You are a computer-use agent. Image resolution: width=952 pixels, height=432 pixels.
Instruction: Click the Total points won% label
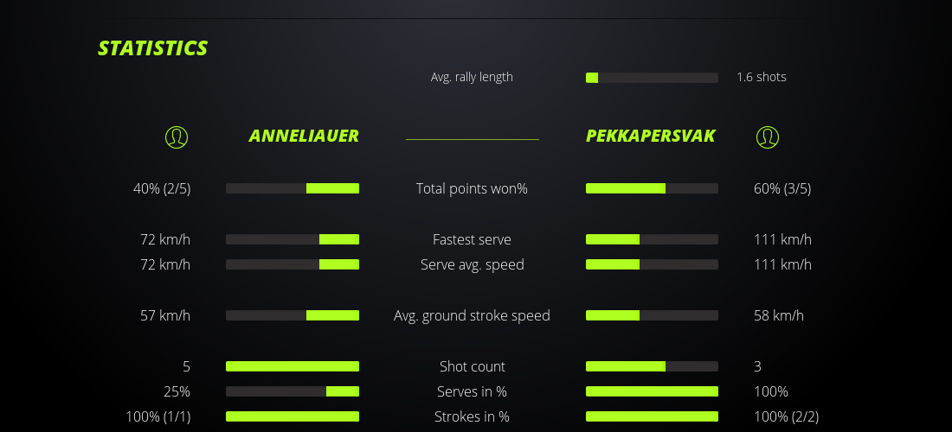[x=472, y=188]
